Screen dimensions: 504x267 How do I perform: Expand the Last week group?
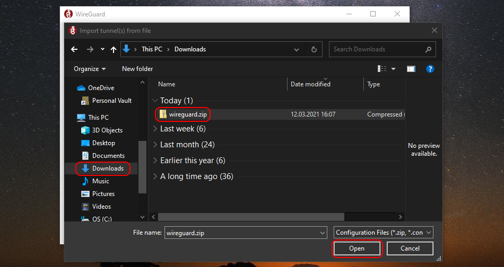155,129
